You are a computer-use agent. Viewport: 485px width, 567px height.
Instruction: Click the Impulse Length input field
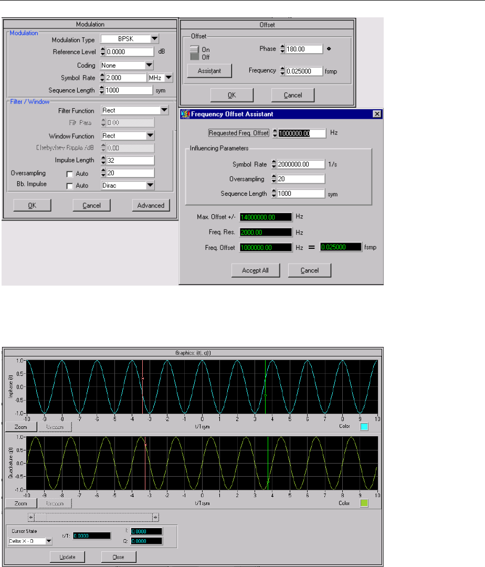point(130,160)
